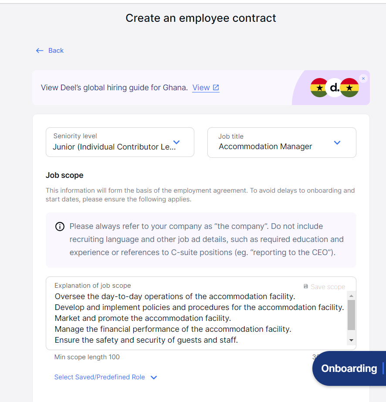The image size is (386, 402).
Task: Click the left arrow icon beside Back
Action: [40, 51]
